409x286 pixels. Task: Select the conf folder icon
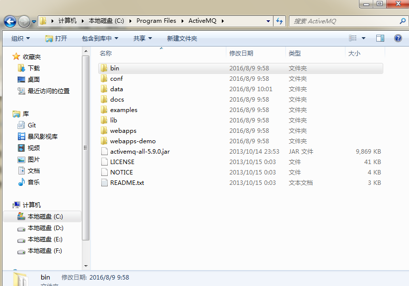[104, 78]
